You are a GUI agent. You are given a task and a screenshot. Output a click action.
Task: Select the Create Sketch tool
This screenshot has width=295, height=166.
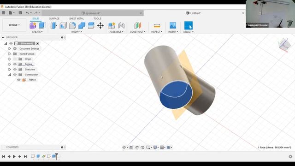[x=33, y=25]
